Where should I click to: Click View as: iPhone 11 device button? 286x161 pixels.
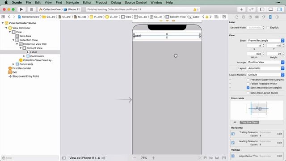87,158
